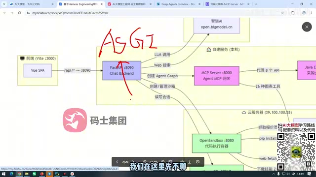This screenshot has width=316, height=177.
Task: Open the Windows Start menu
Action: 3,174
